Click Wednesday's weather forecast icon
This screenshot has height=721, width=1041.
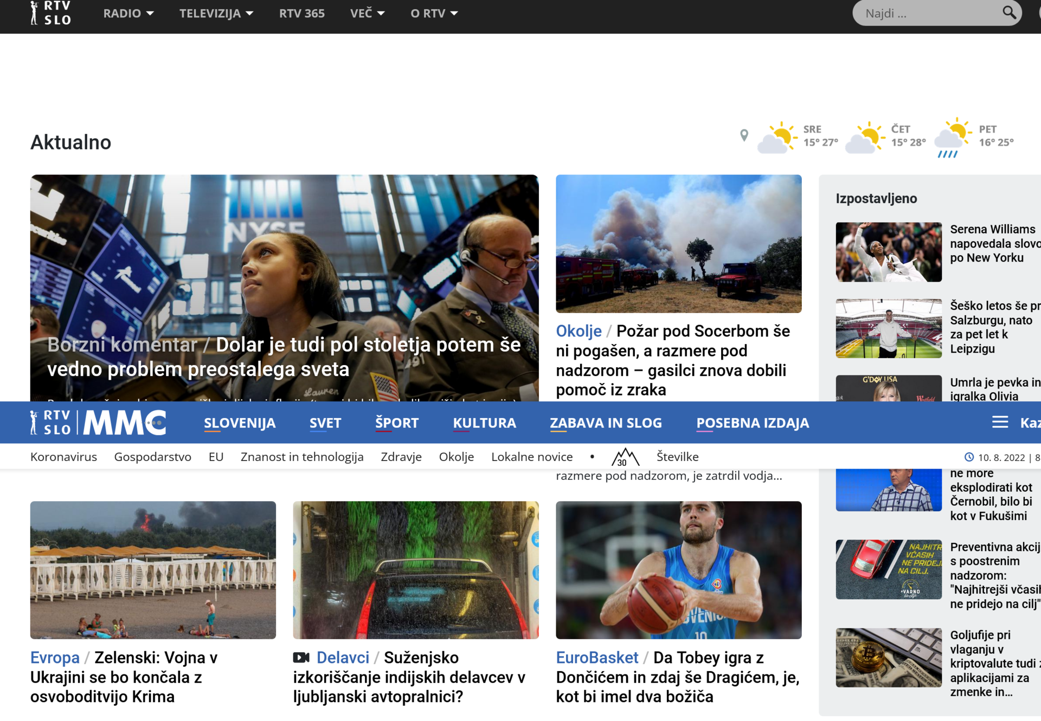pyautogui.click(x=777, y=138)
